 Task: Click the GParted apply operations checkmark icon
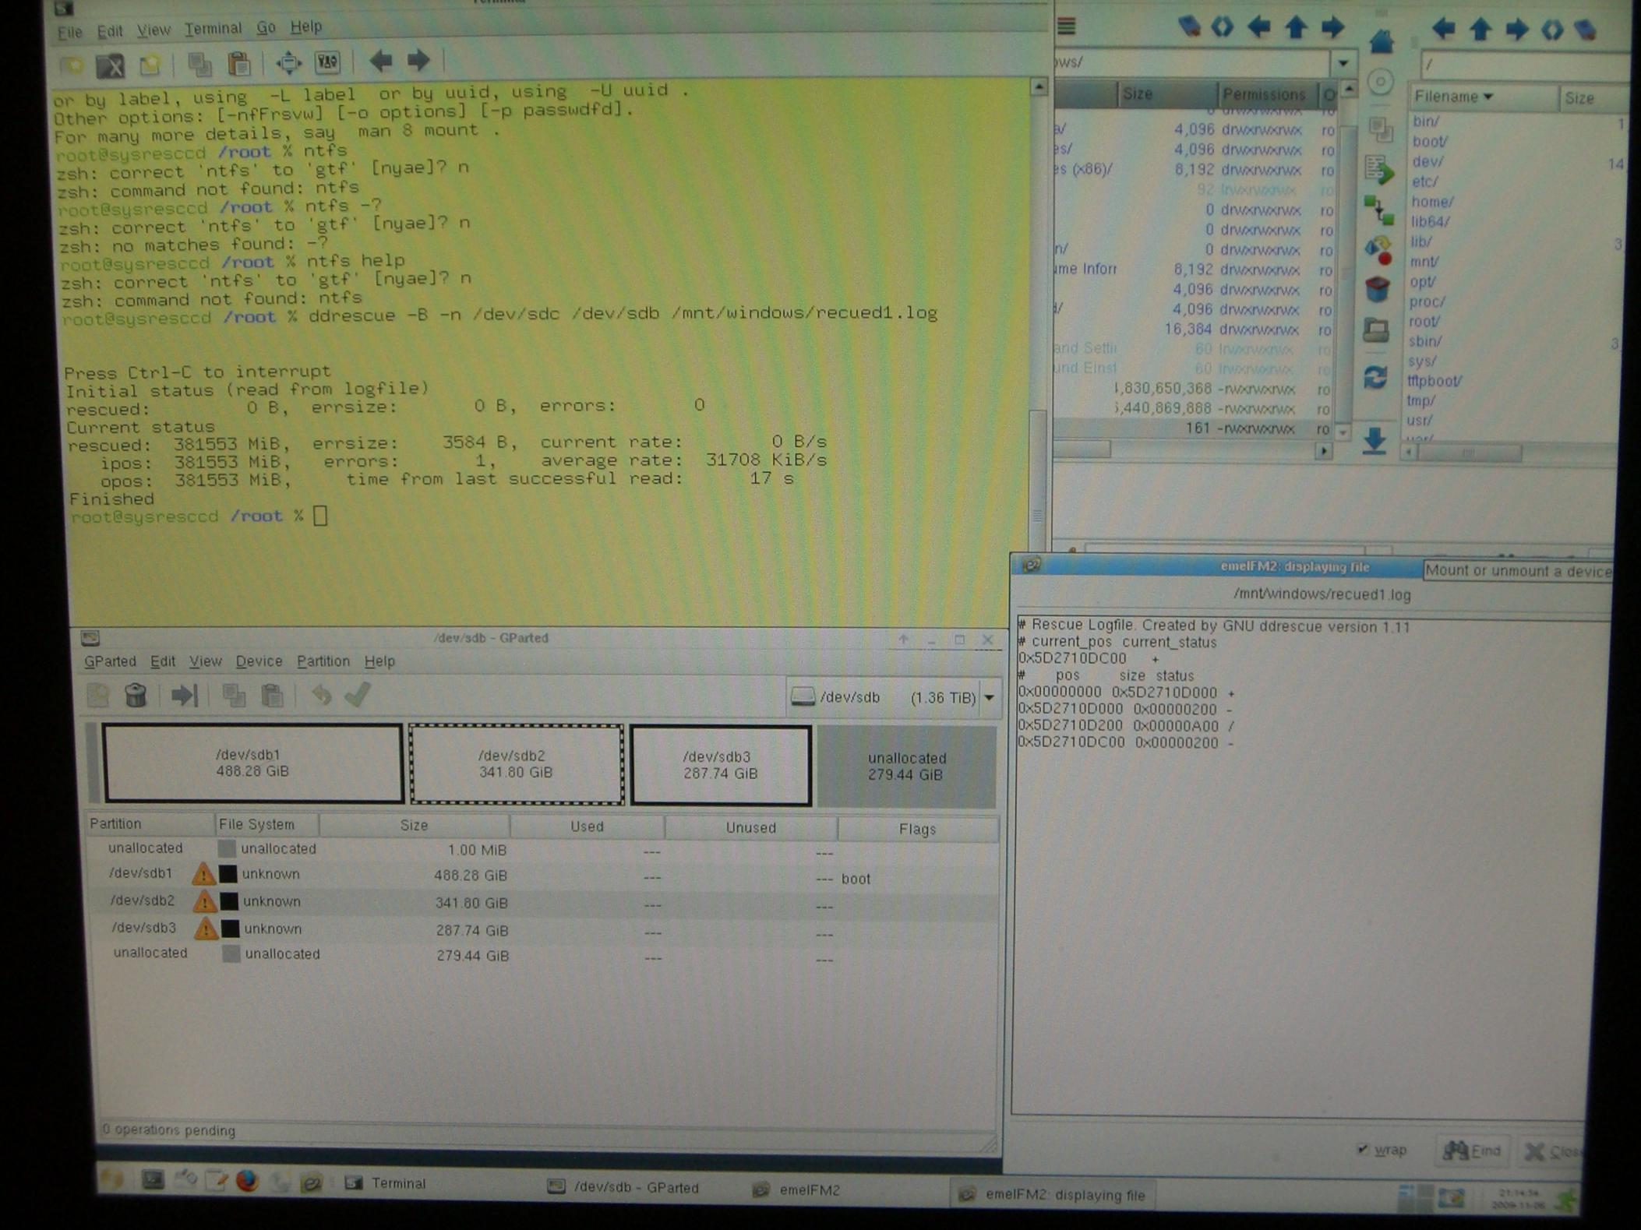pyautogui.click(x=358, y=695)
